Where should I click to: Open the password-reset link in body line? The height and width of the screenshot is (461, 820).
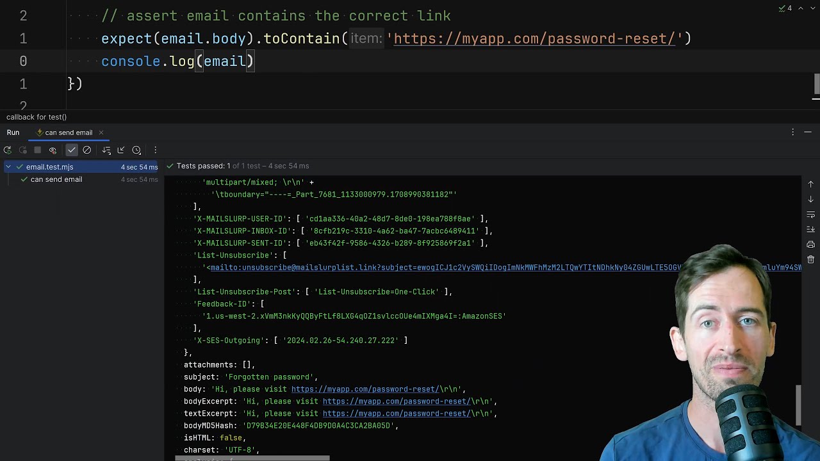(365, 389)
